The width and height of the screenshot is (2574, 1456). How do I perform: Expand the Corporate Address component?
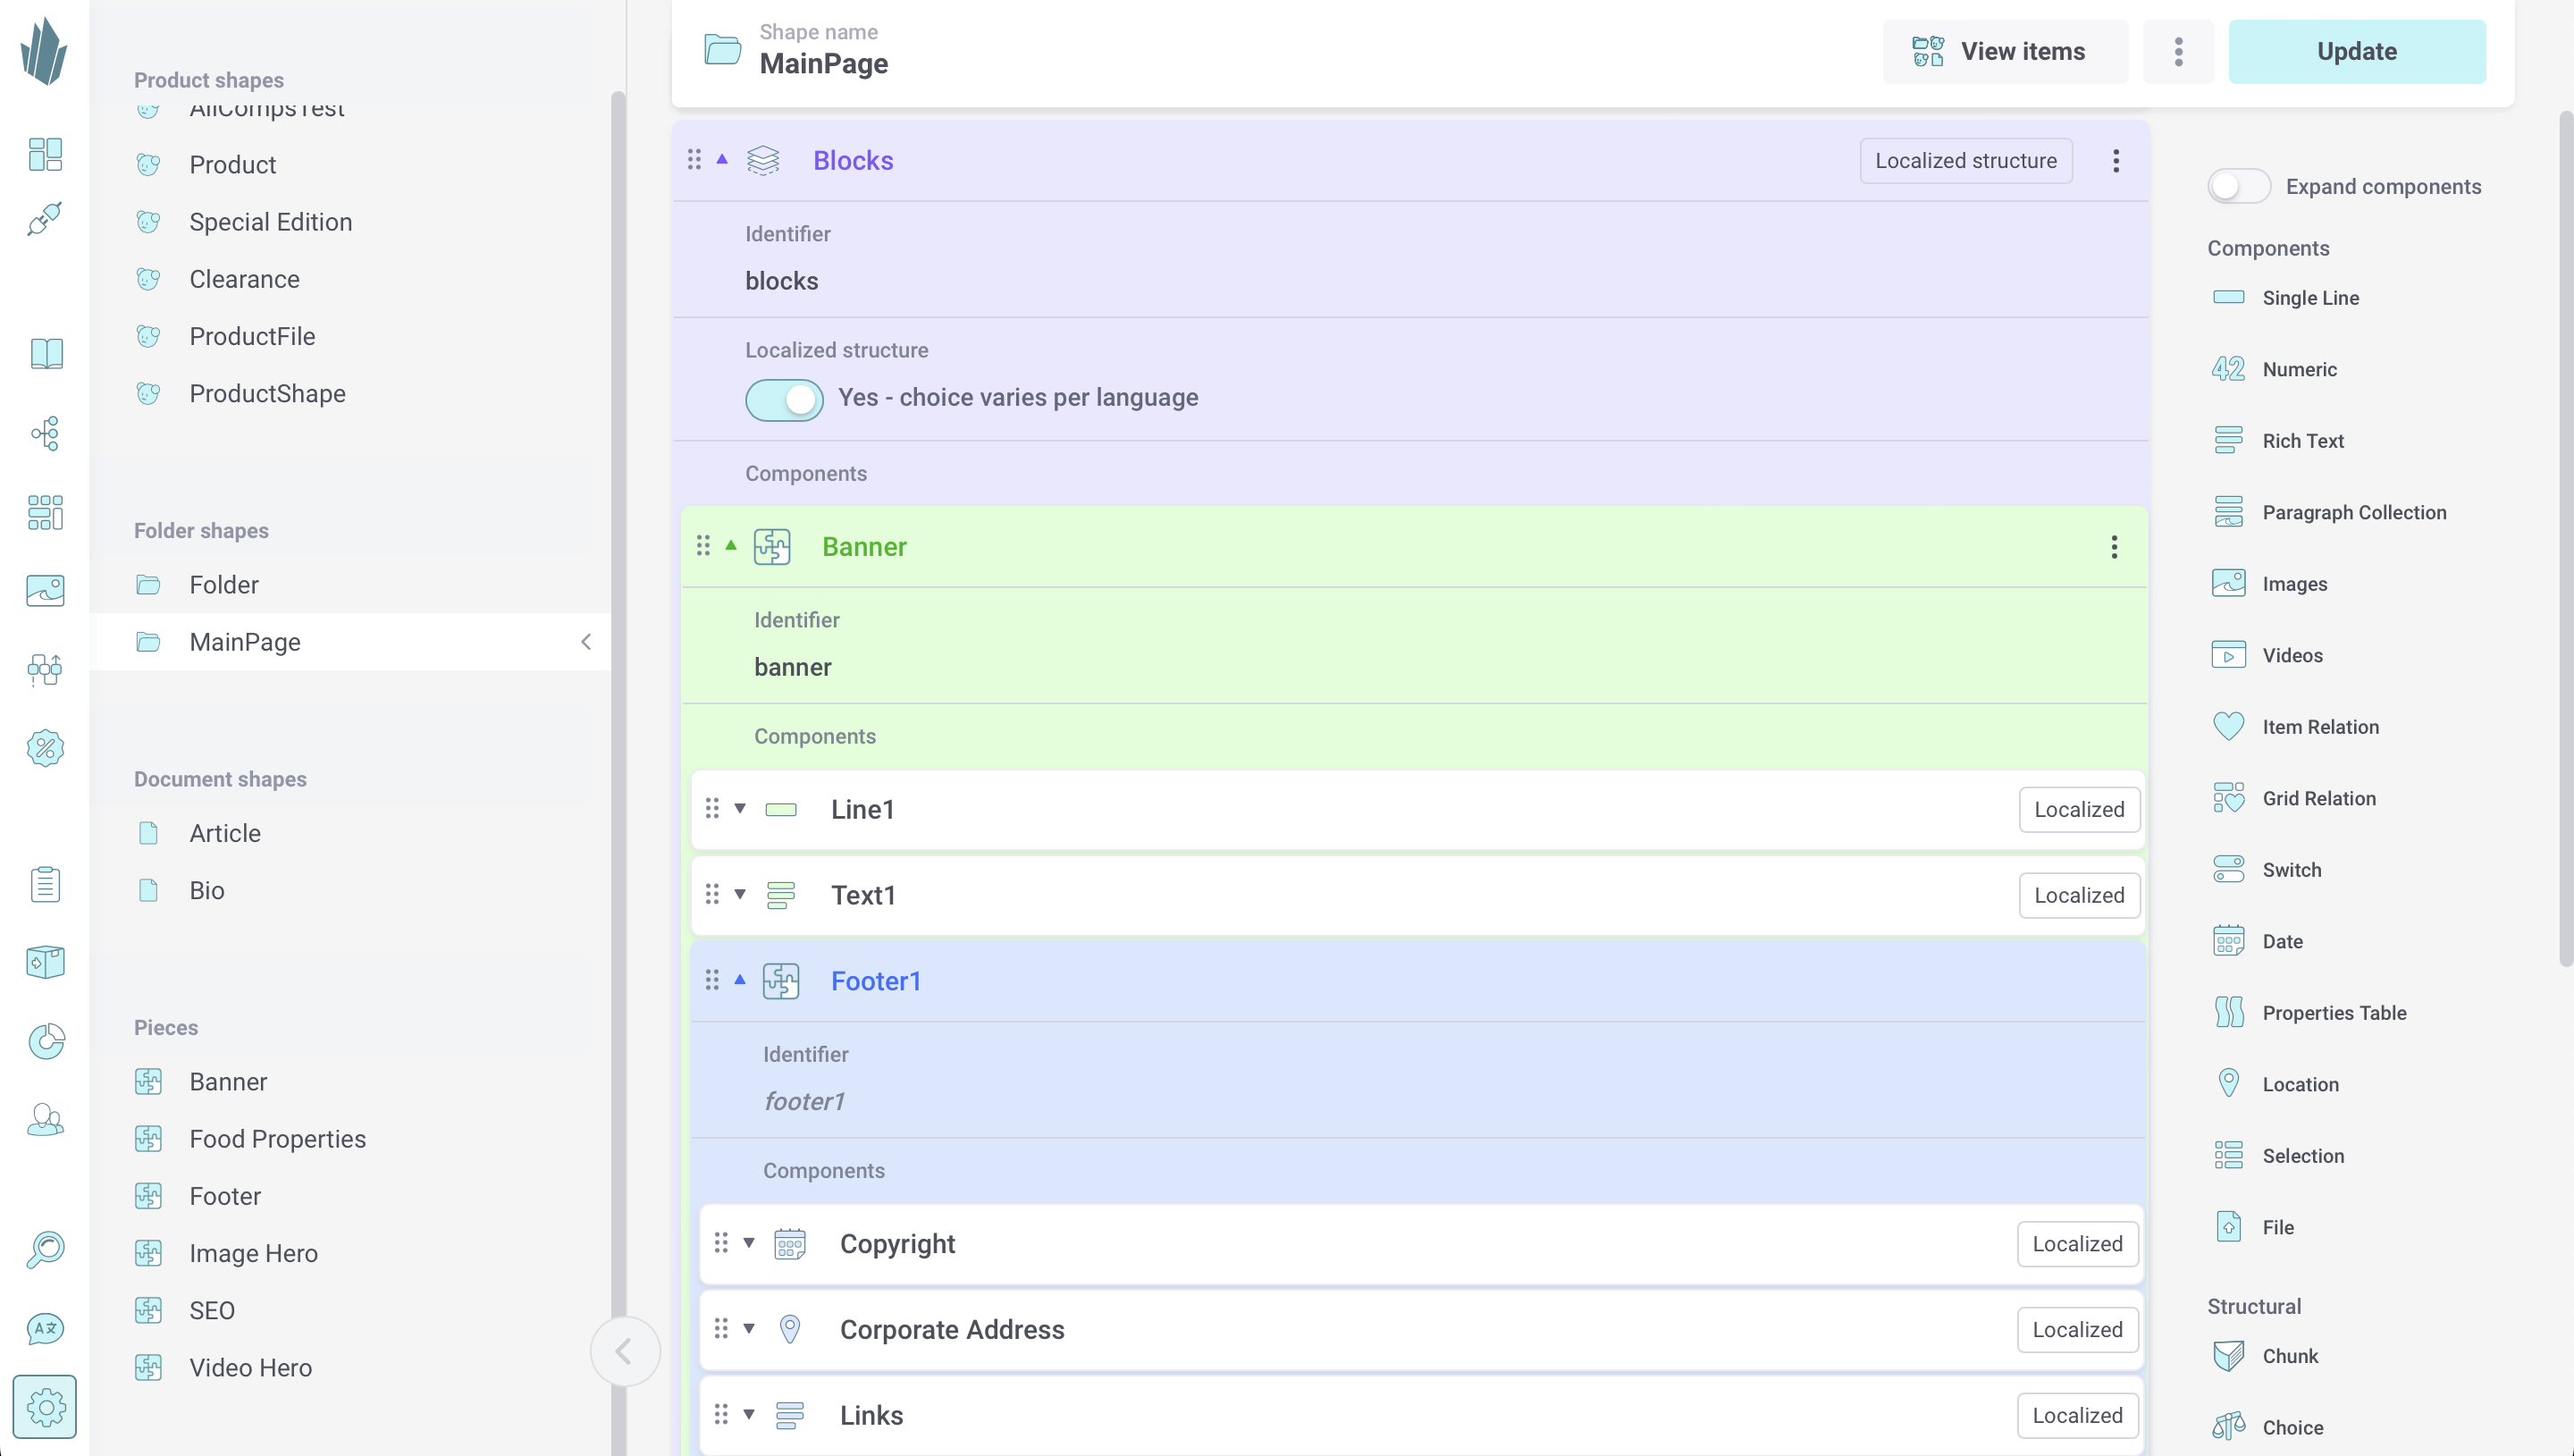pyautogui.click(x=749, y=1329)
